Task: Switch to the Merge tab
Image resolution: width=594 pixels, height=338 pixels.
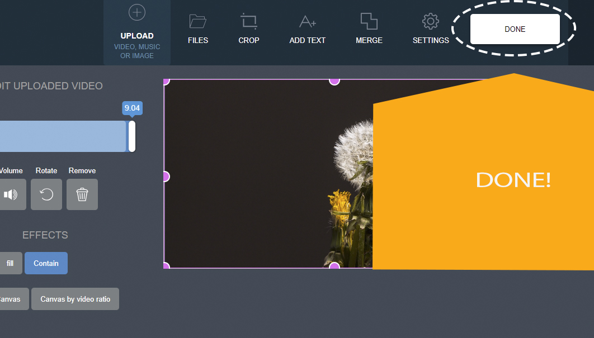Action: coord(369,25)
